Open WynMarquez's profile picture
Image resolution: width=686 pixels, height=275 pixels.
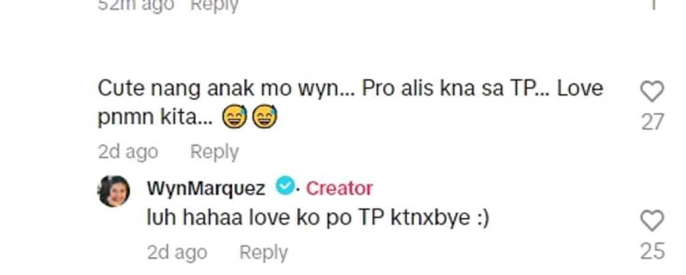tap(114, 191)
